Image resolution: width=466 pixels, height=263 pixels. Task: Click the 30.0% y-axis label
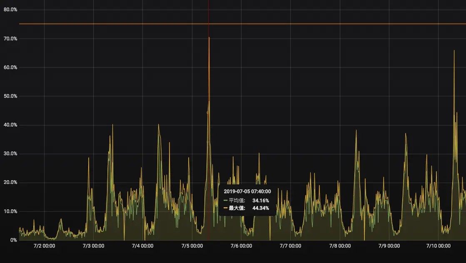coord(10,154)
